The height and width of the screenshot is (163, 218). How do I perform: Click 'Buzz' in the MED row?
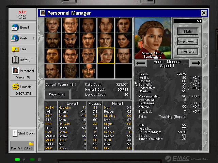(62, 148)
